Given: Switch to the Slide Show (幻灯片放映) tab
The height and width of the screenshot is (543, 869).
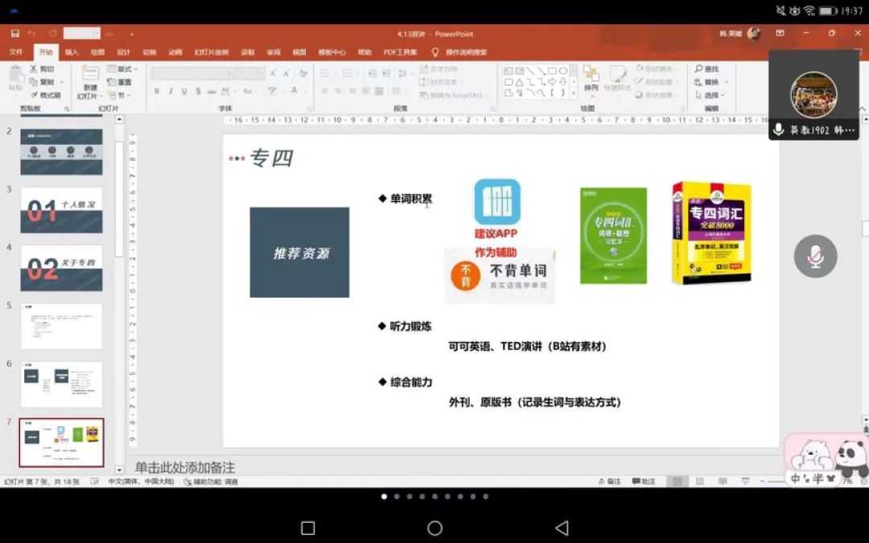Looking at the screenshot, I should click(x=211, y=52).
